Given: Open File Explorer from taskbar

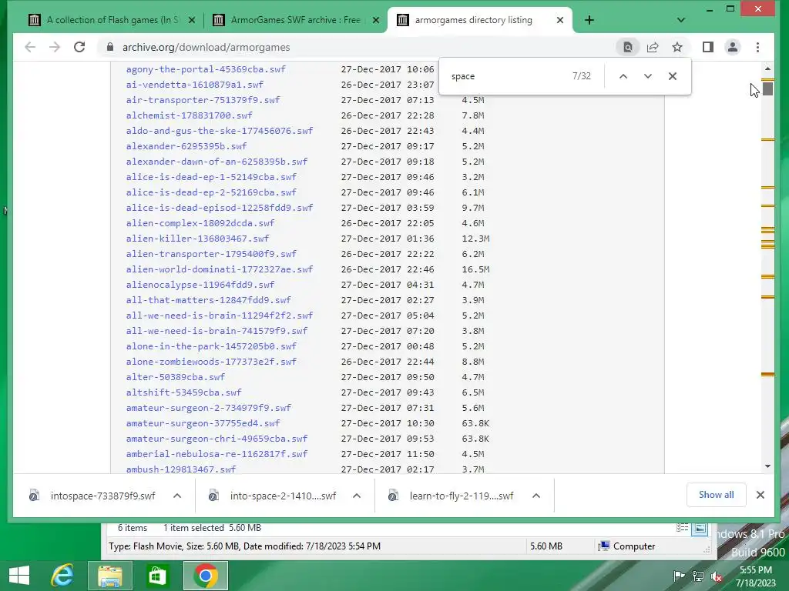Looking at the screenshot, I should click(109, 575).
